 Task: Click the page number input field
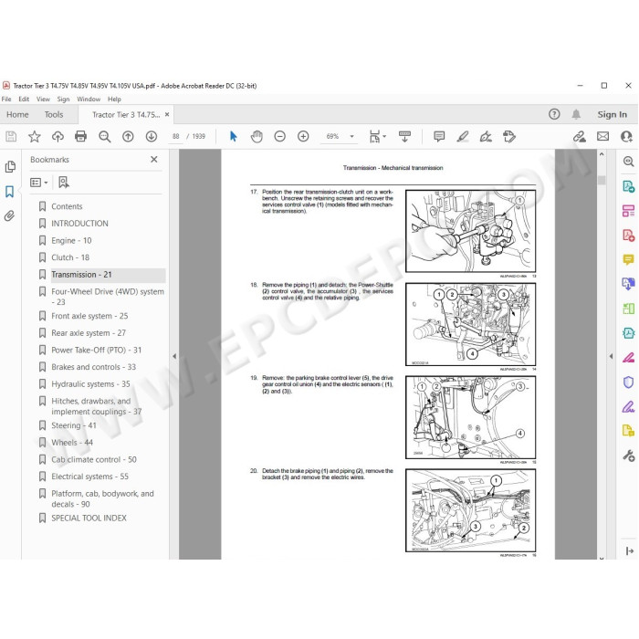coord(175,136)
